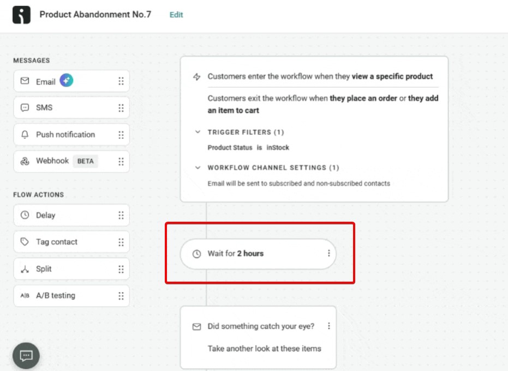Screen dimensions: 508x371
Task: Select the Email message block icon
Action: coord(25,81)
